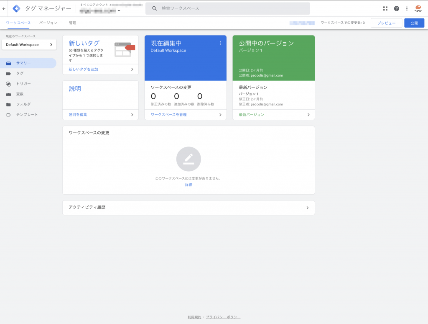Expand the アクティビティ履歴 section
The width and height of the screenshot is (428, 324).
[189, 208]
